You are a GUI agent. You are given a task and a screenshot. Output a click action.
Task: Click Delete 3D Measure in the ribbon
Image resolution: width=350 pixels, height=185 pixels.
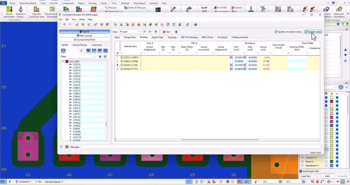[x=135, y=7]
